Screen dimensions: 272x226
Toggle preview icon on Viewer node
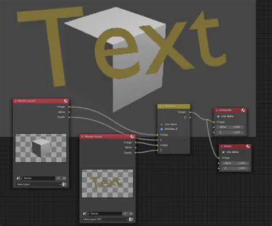tap(248, 146)
